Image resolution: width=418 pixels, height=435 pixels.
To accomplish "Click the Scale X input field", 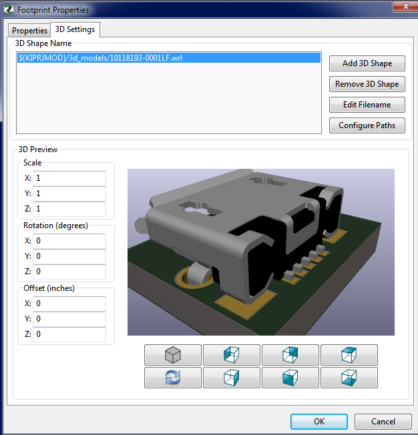I will [69, 178].
